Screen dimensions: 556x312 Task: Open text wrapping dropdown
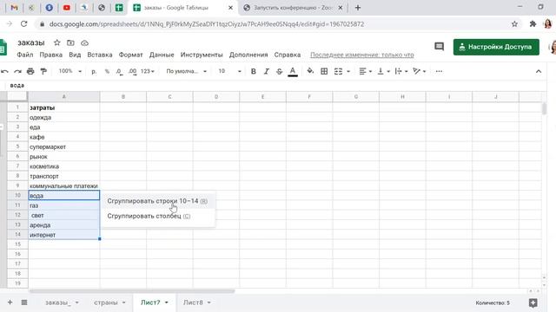pyautogui.click(x=401, y=71)
